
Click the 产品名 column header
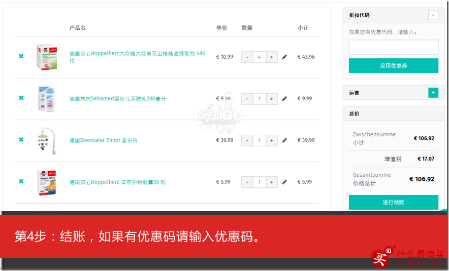[x=78, y=28]
